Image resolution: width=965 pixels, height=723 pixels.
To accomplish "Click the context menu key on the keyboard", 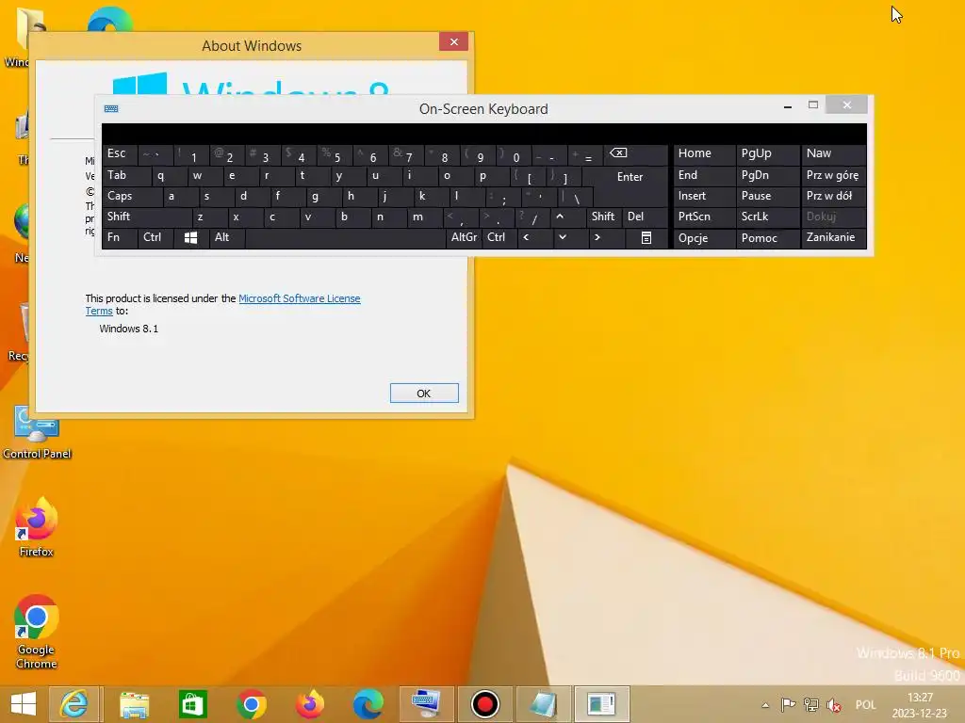I will [x=646, y=238].
